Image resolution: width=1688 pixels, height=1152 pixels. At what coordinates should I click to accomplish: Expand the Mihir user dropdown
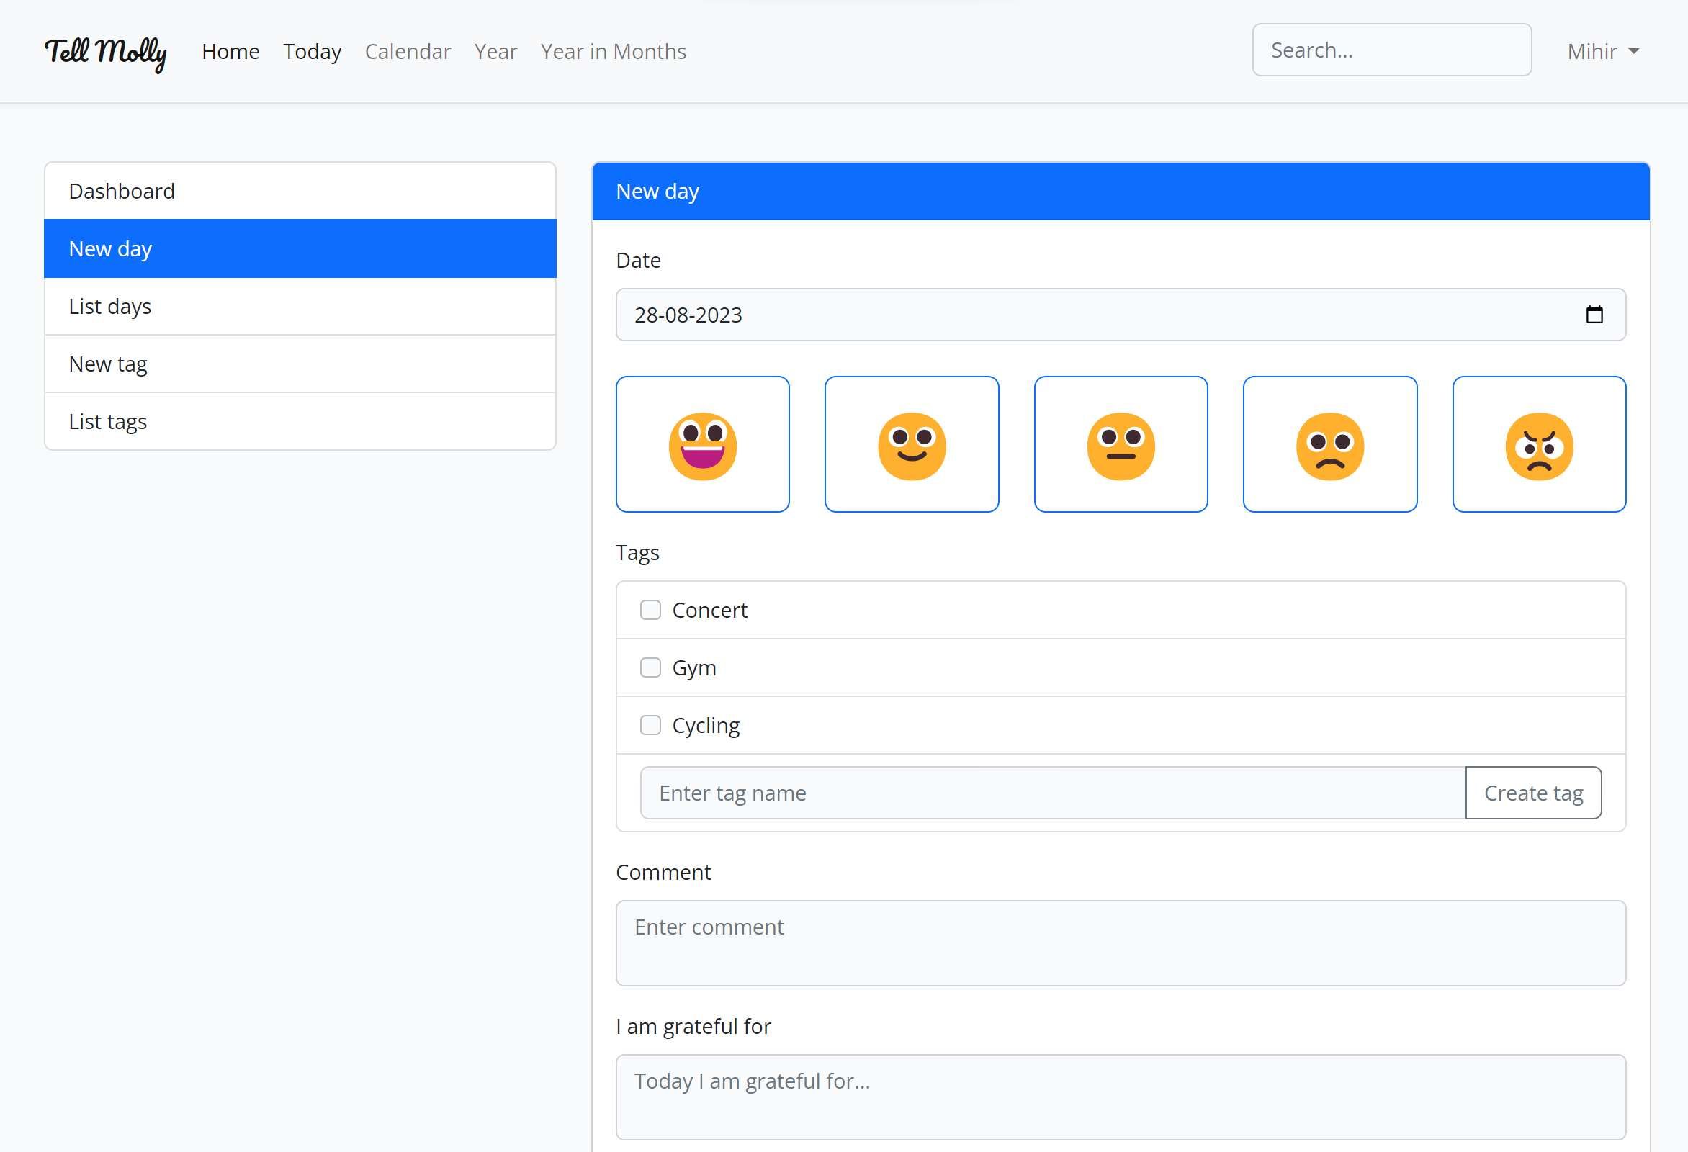(1603, 52)
